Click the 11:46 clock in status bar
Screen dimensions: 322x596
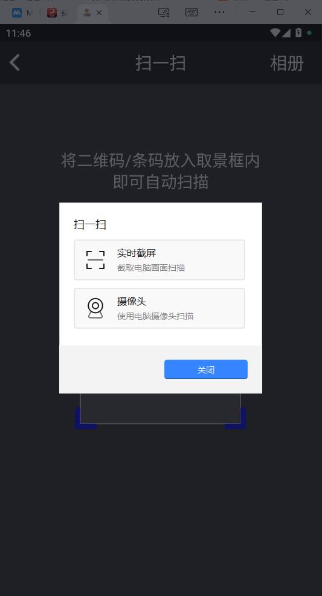click(x=18, y=33)
